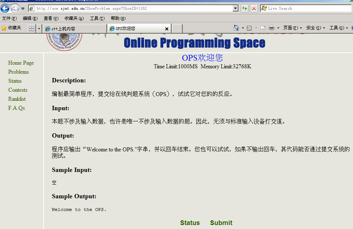Screen dimensions: 353x229
Task: Open the 工具(T) menu in menu bar
Action: (x=97, y=18)
